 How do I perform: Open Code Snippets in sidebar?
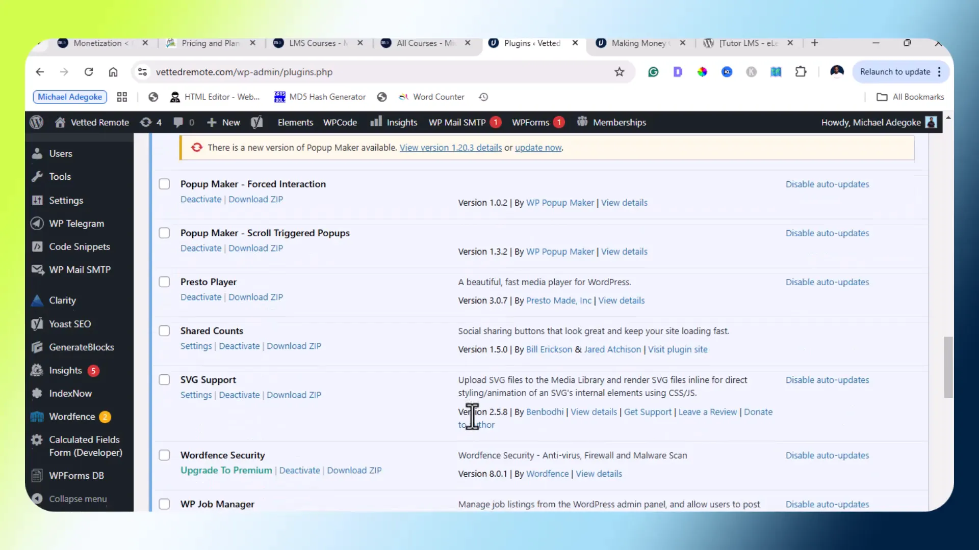pos(79,246)
